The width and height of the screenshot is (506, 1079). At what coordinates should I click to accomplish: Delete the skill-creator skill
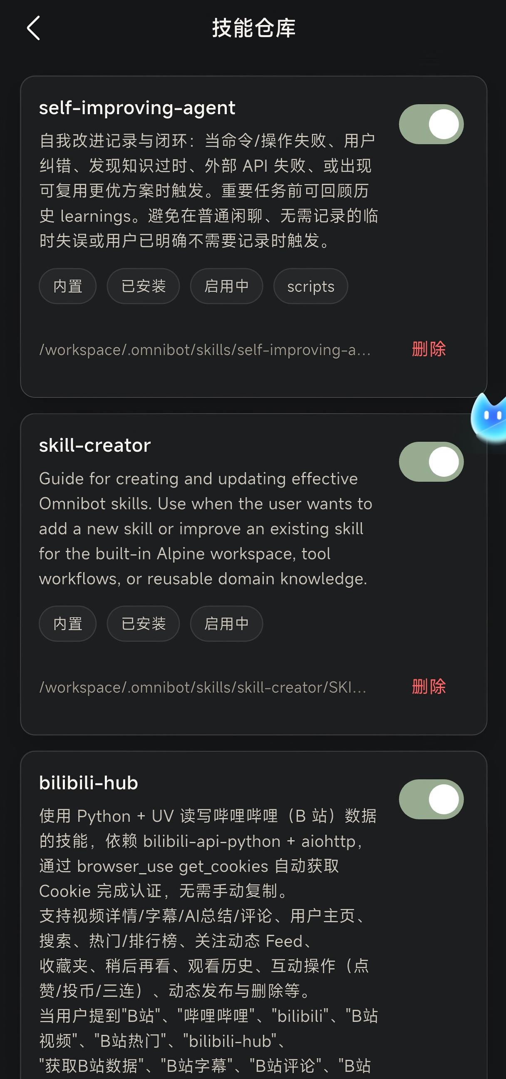(x=429, y=686)
